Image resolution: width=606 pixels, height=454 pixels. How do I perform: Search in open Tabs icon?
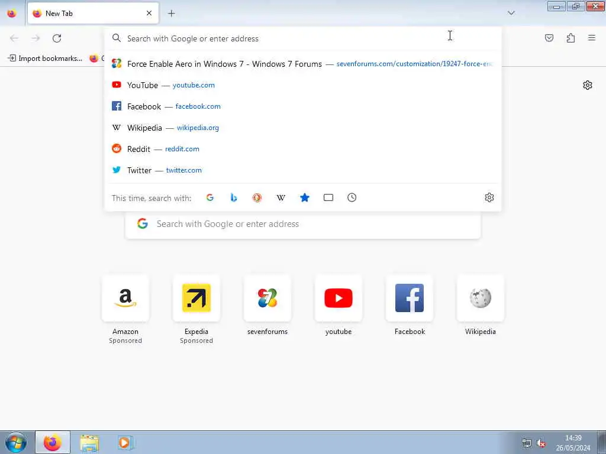tap(328, 197)
